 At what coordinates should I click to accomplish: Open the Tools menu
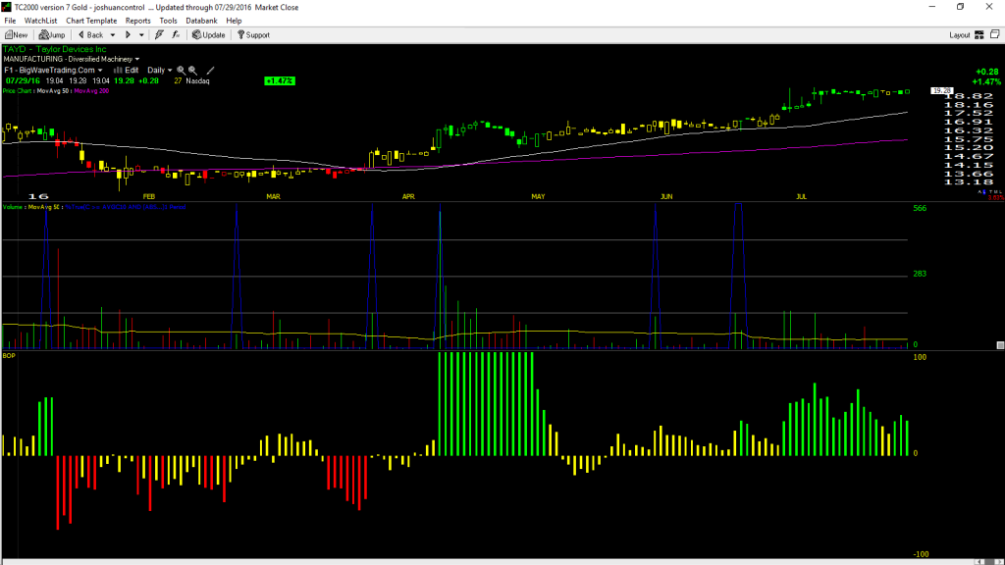(168, 21)
